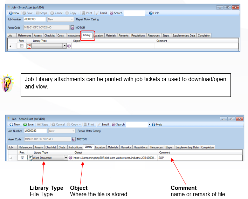
Task: Click object browse icon next to the blob URL
Action: coord(70,158)
